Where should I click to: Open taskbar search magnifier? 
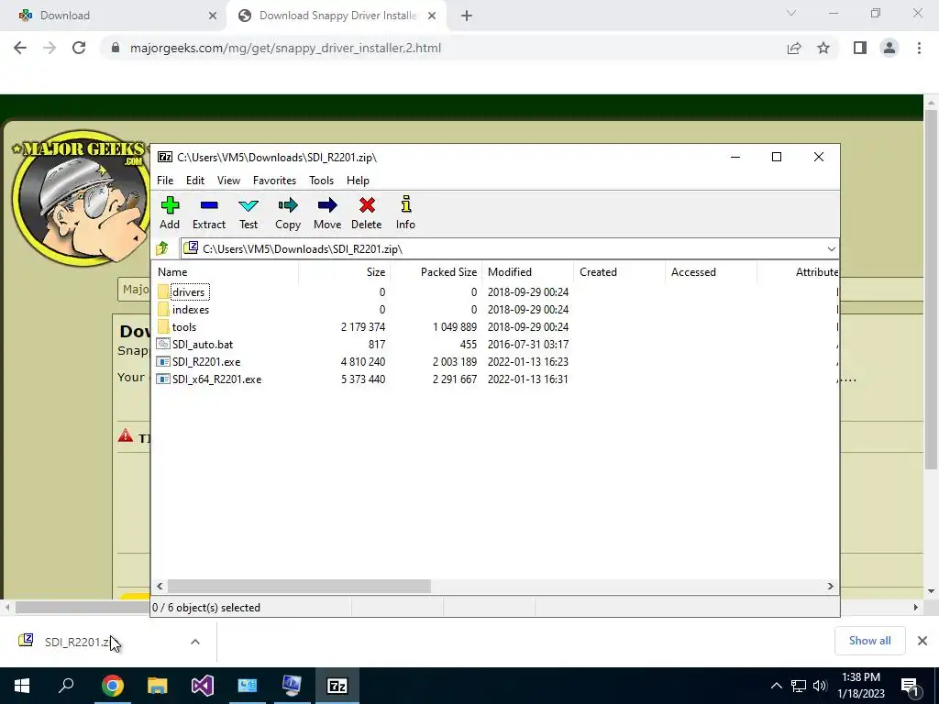pyautogui.click(x=66, y=686)
